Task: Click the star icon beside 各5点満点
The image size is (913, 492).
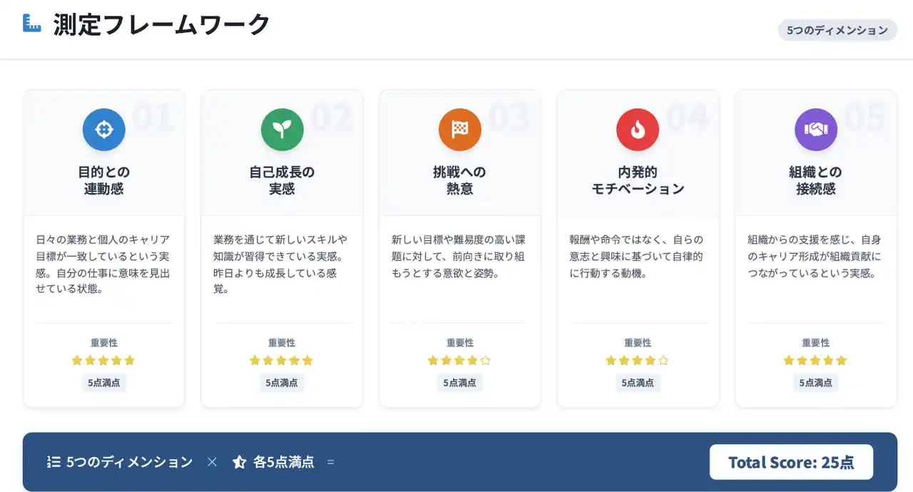Action: coord(240,462)
